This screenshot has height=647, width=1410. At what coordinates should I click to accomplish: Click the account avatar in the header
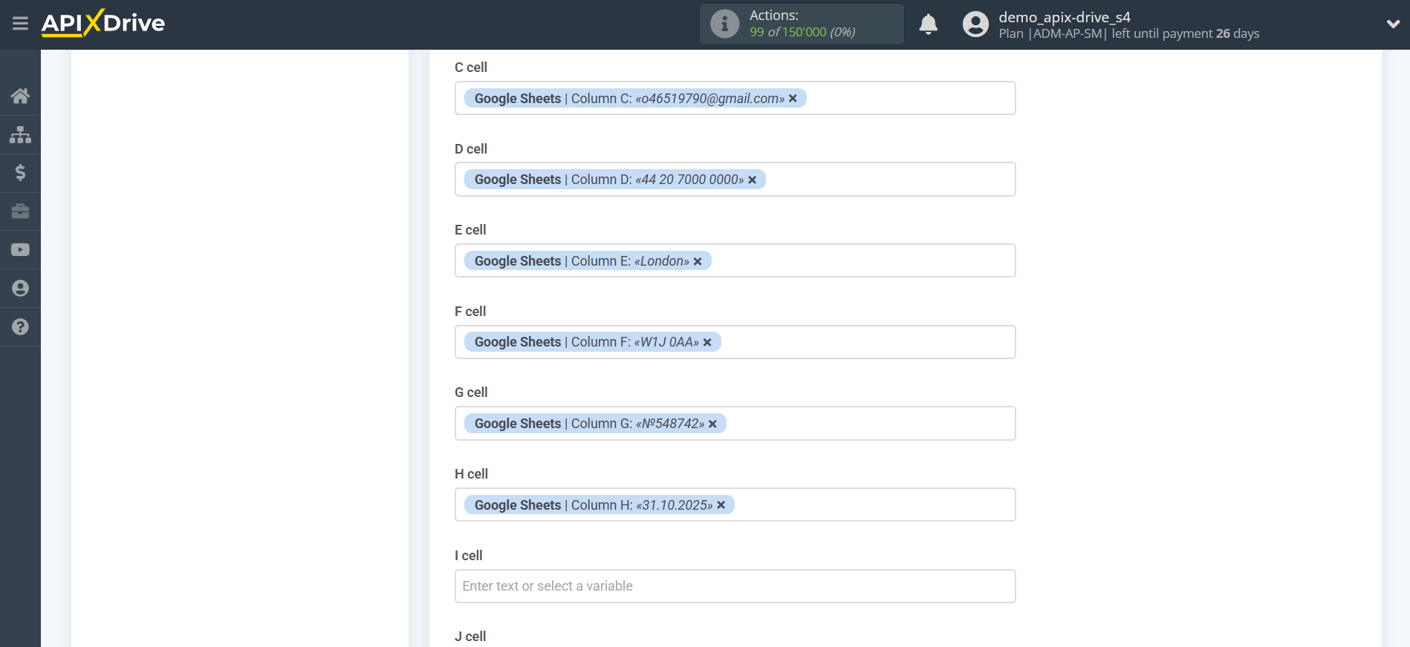[x=975, y=24]
